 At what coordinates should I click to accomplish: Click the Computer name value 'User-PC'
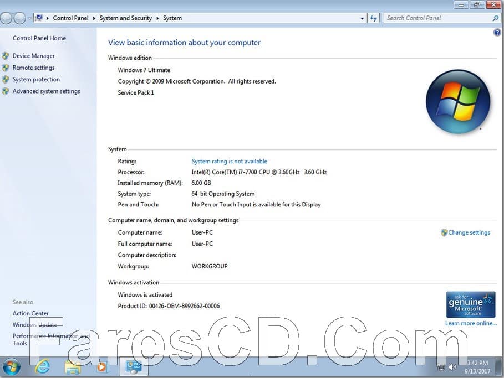coord(202,232)
